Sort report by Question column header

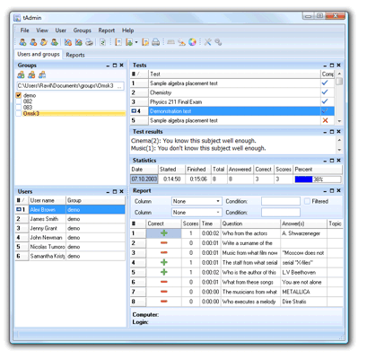pos(250,223)
